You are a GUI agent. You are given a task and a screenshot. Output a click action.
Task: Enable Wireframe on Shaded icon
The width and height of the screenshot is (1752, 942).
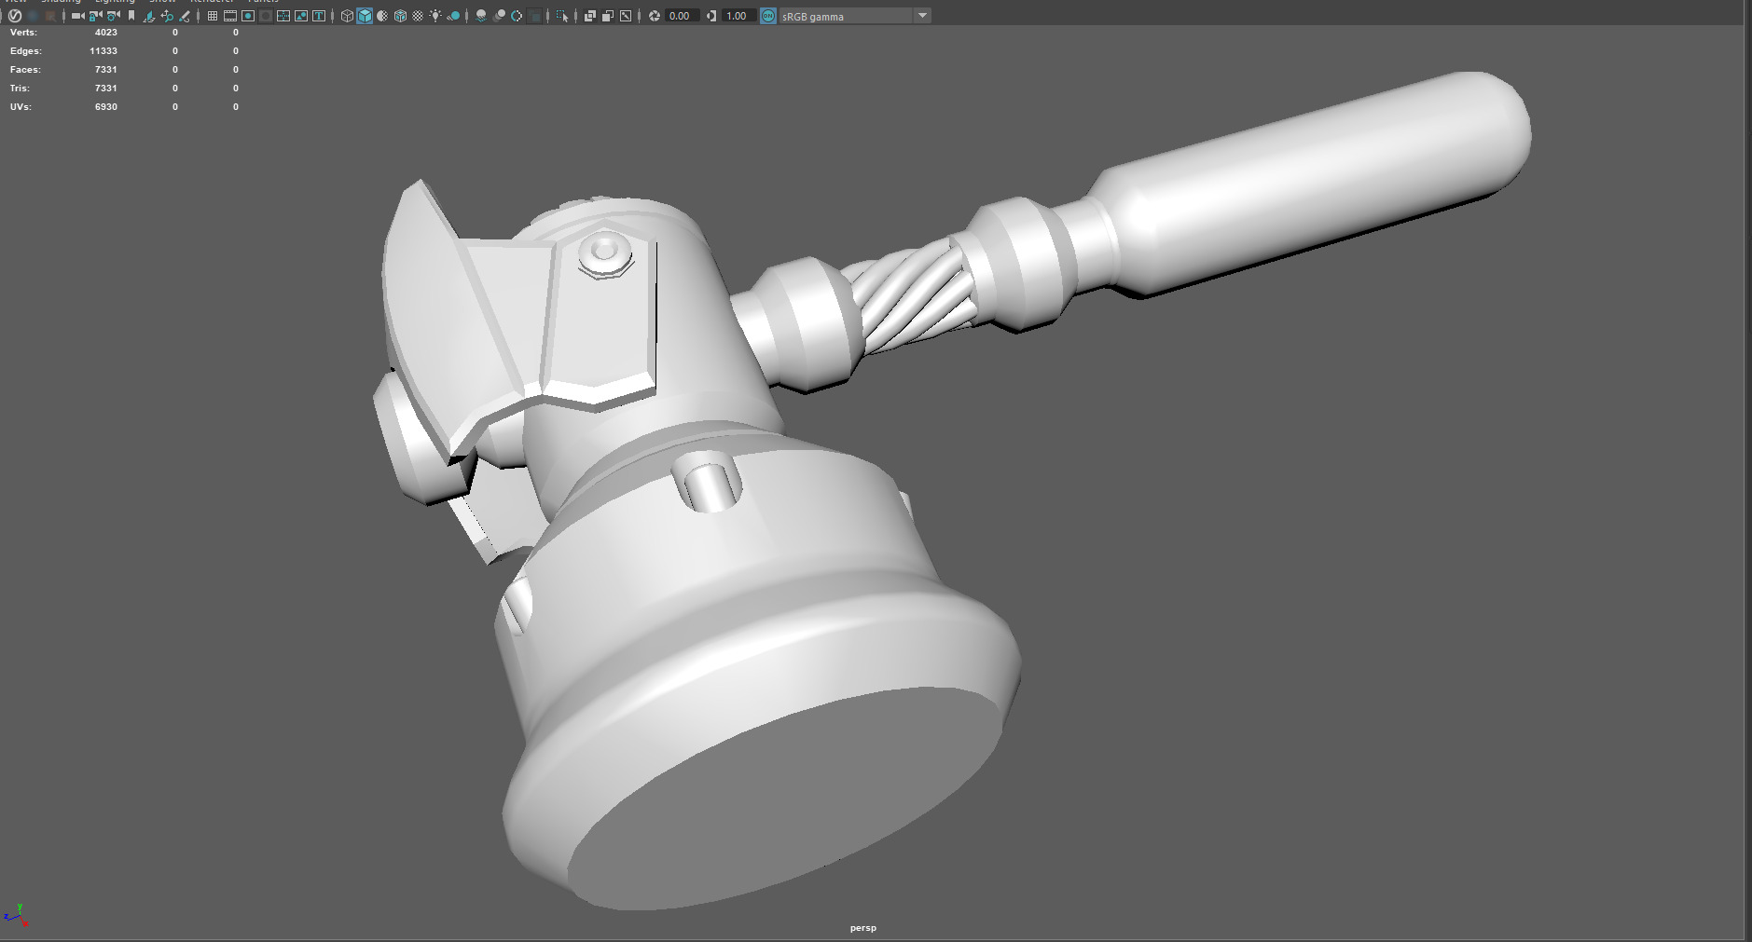pos(400,16)
